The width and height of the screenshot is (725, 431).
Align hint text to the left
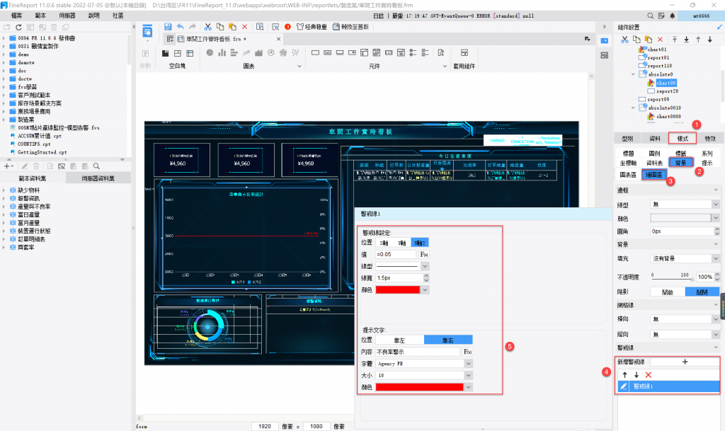[x=399, y=340]
